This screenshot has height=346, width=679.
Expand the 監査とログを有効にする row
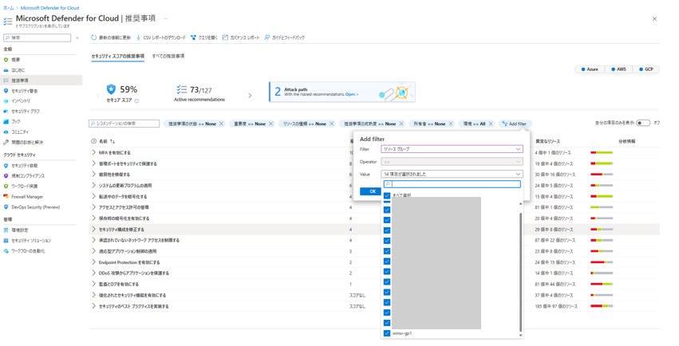tap(93, 284)
